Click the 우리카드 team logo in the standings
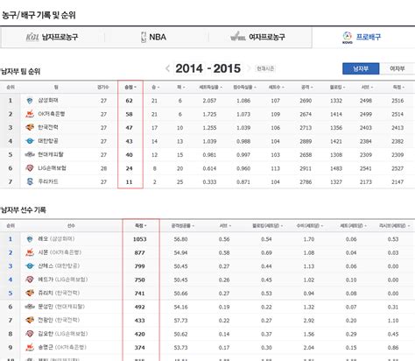The image size is (415, 361). click(30, 181)
